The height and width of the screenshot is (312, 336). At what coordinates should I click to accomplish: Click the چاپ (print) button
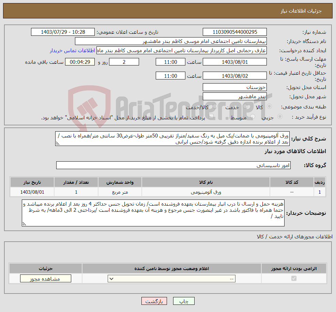[x=184, y=301]
